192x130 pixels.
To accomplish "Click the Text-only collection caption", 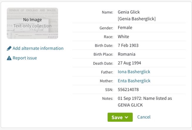I will point(32,26).
